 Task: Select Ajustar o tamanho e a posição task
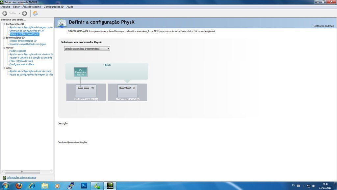(31, 58)
